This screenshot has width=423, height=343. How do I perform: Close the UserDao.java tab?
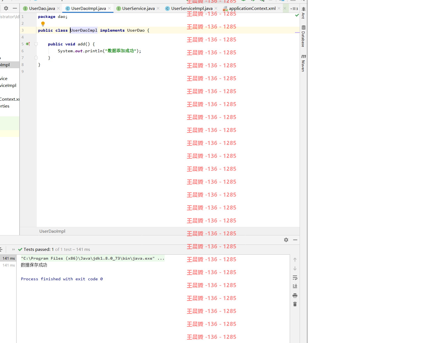[x=58, y=9]
